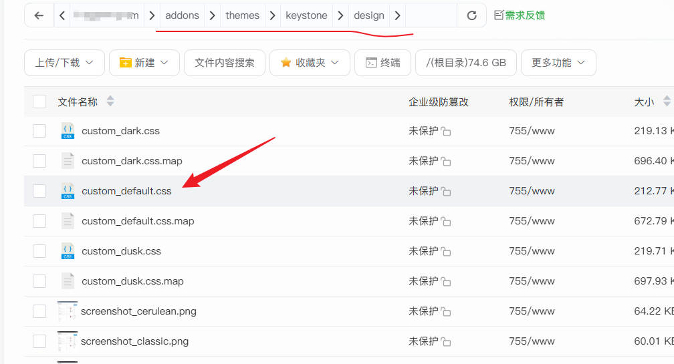Click the document icon for custom_dark.css.map

pos(68,161)
